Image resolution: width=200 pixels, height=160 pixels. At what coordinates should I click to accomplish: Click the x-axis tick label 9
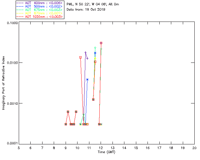66,148
